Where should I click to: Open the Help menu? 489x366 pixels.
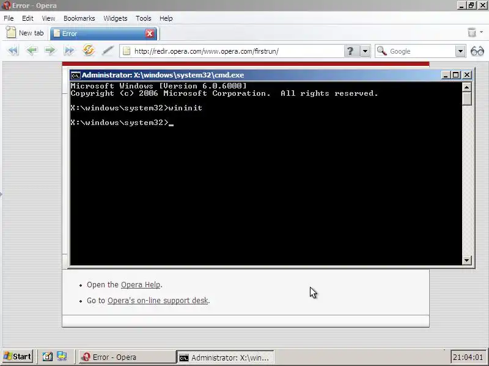coord(166,18)
